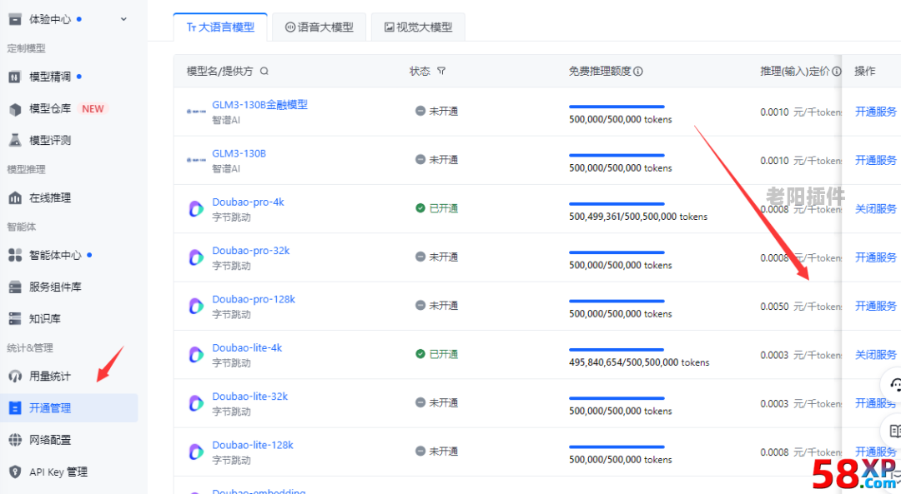Viewport: 901px width, 494px height.
Task: Open 体验中心 sidebar icon
Action: click(x=15, y=19)
